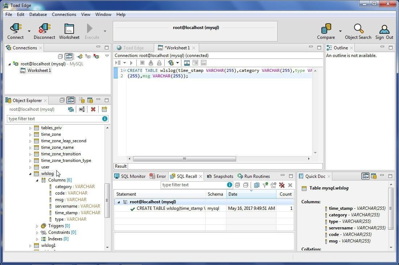Open Object Search with the magnifier icon
The image size is (399, 265).
(x=358, y=29)
